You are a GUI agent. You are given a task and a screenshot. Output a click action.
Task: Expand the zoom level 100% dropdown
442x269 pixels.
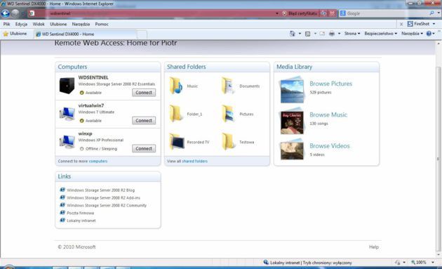pyautogui.click(x=433, y=263)
